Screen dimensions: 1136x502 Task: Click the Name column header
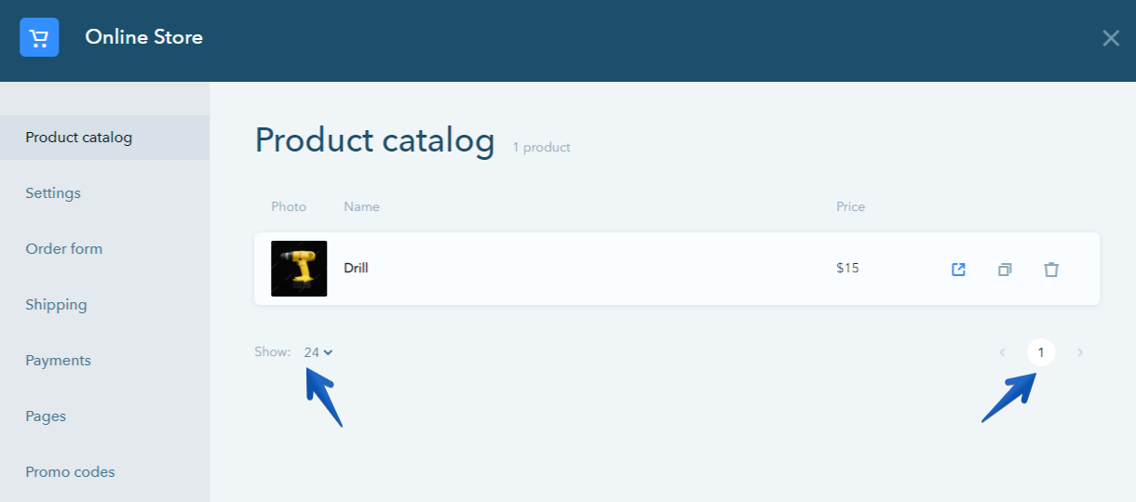tap(361, 206)
